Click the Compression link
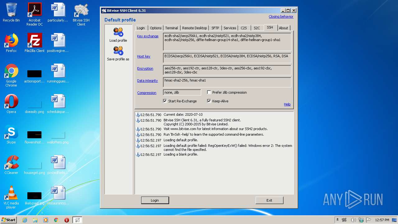This screenshot has height=224, width=398. (147, 93)
